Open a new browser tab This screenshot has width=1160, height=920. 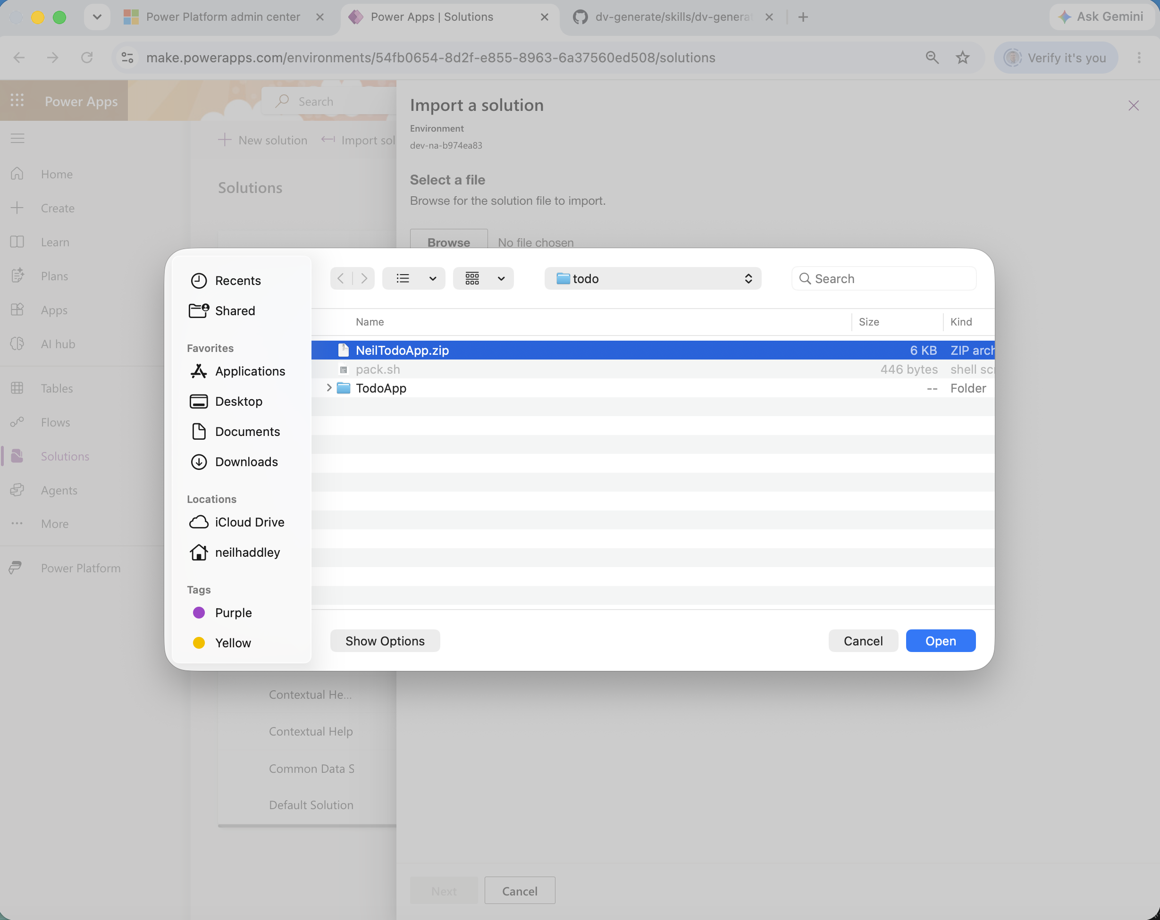click(x=803, y=17)
